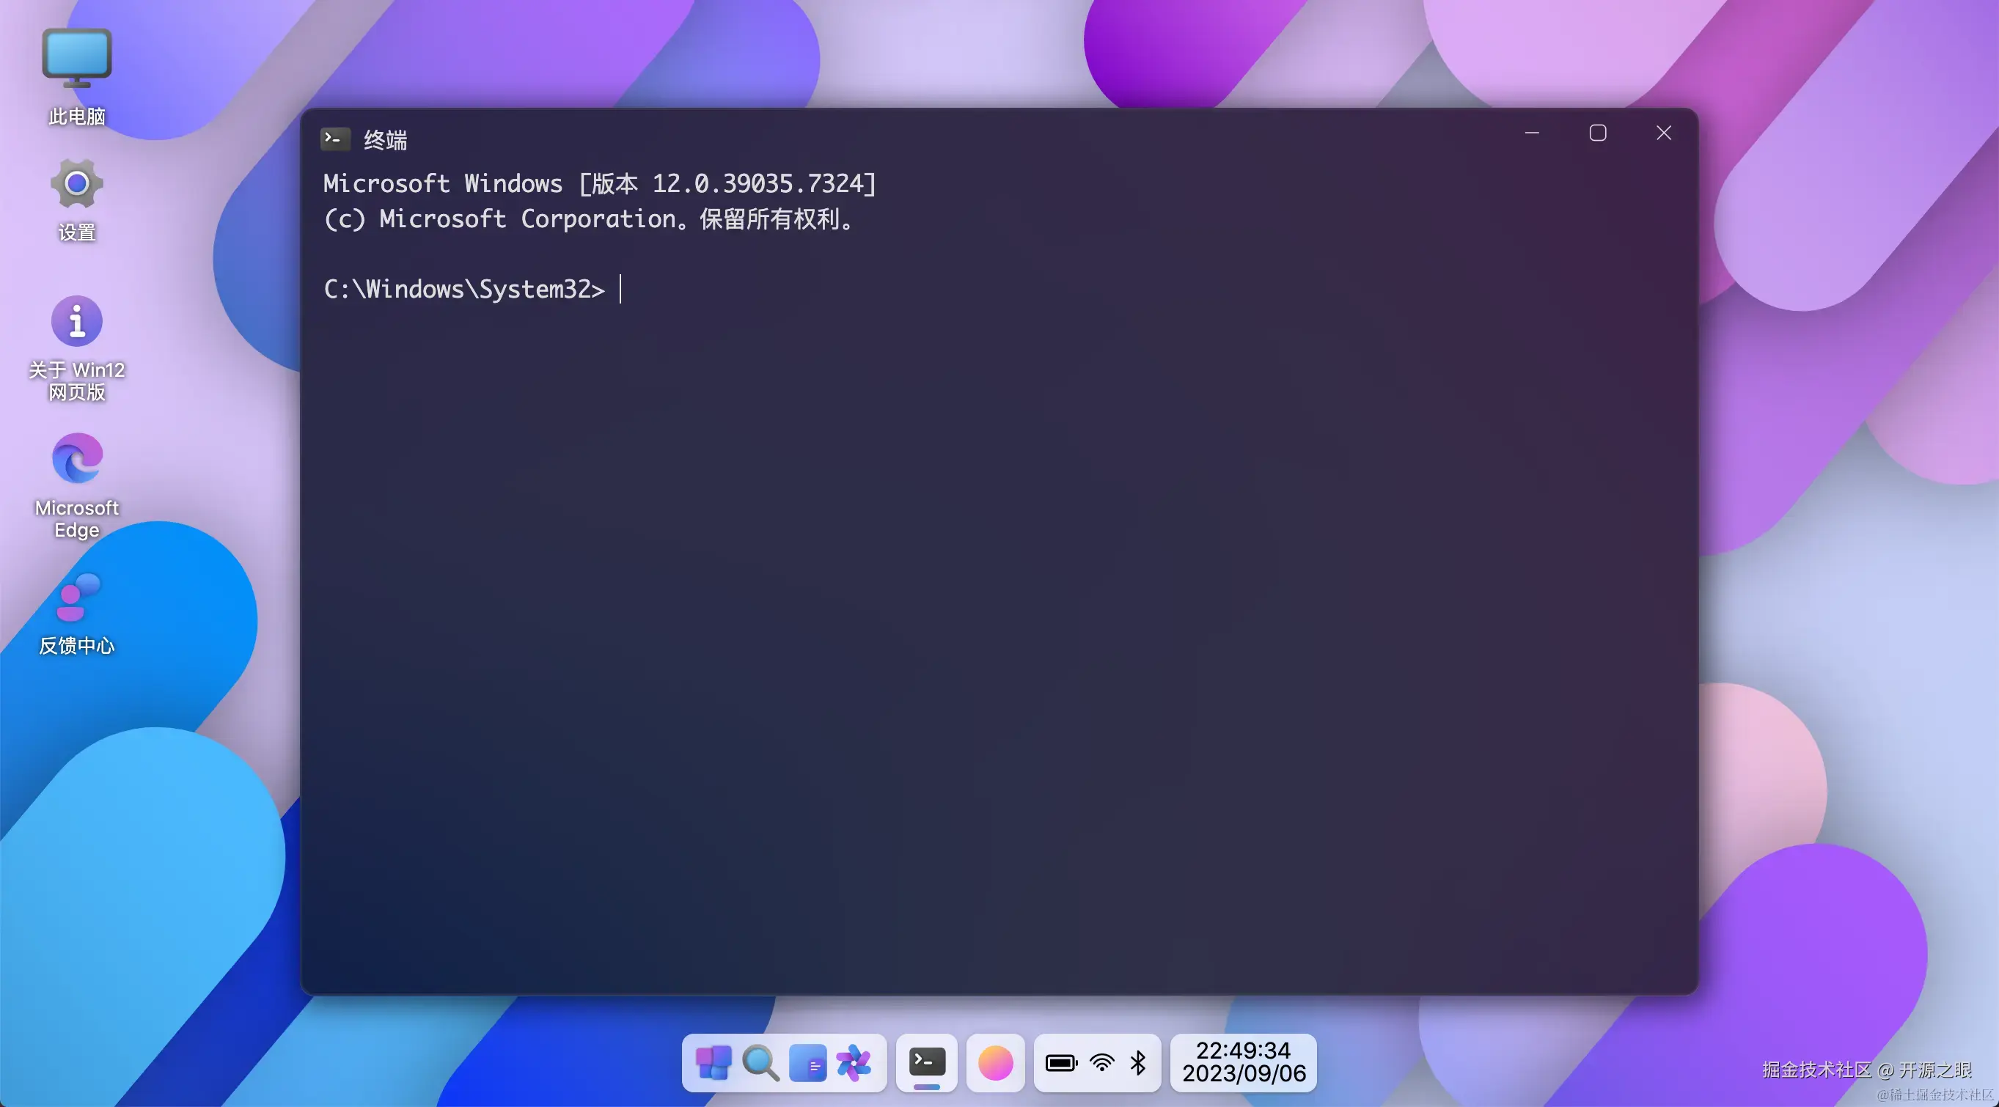Image resolution: width=1999 pixels, height=1107 pixels.
Task: Close the 终端 terminal window
Action: click(1664, 133)
